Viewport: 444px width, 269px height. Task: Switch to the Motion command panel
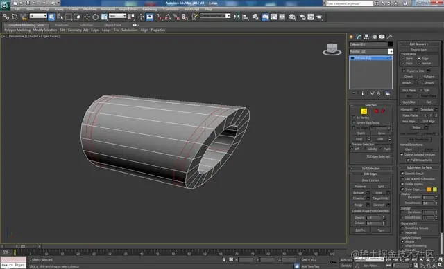pos(375,37)
